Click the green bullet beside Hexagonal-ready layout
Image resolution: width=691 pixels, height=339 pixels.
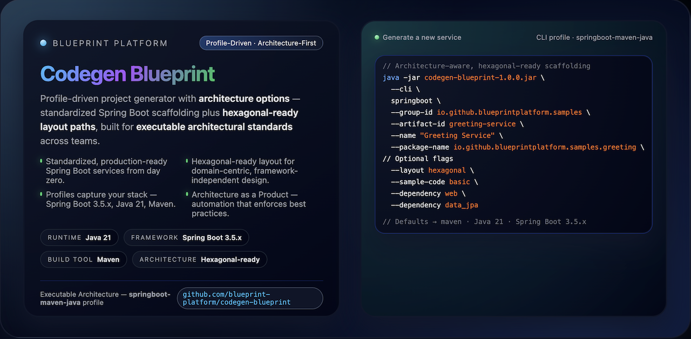[x=186, y=161]
